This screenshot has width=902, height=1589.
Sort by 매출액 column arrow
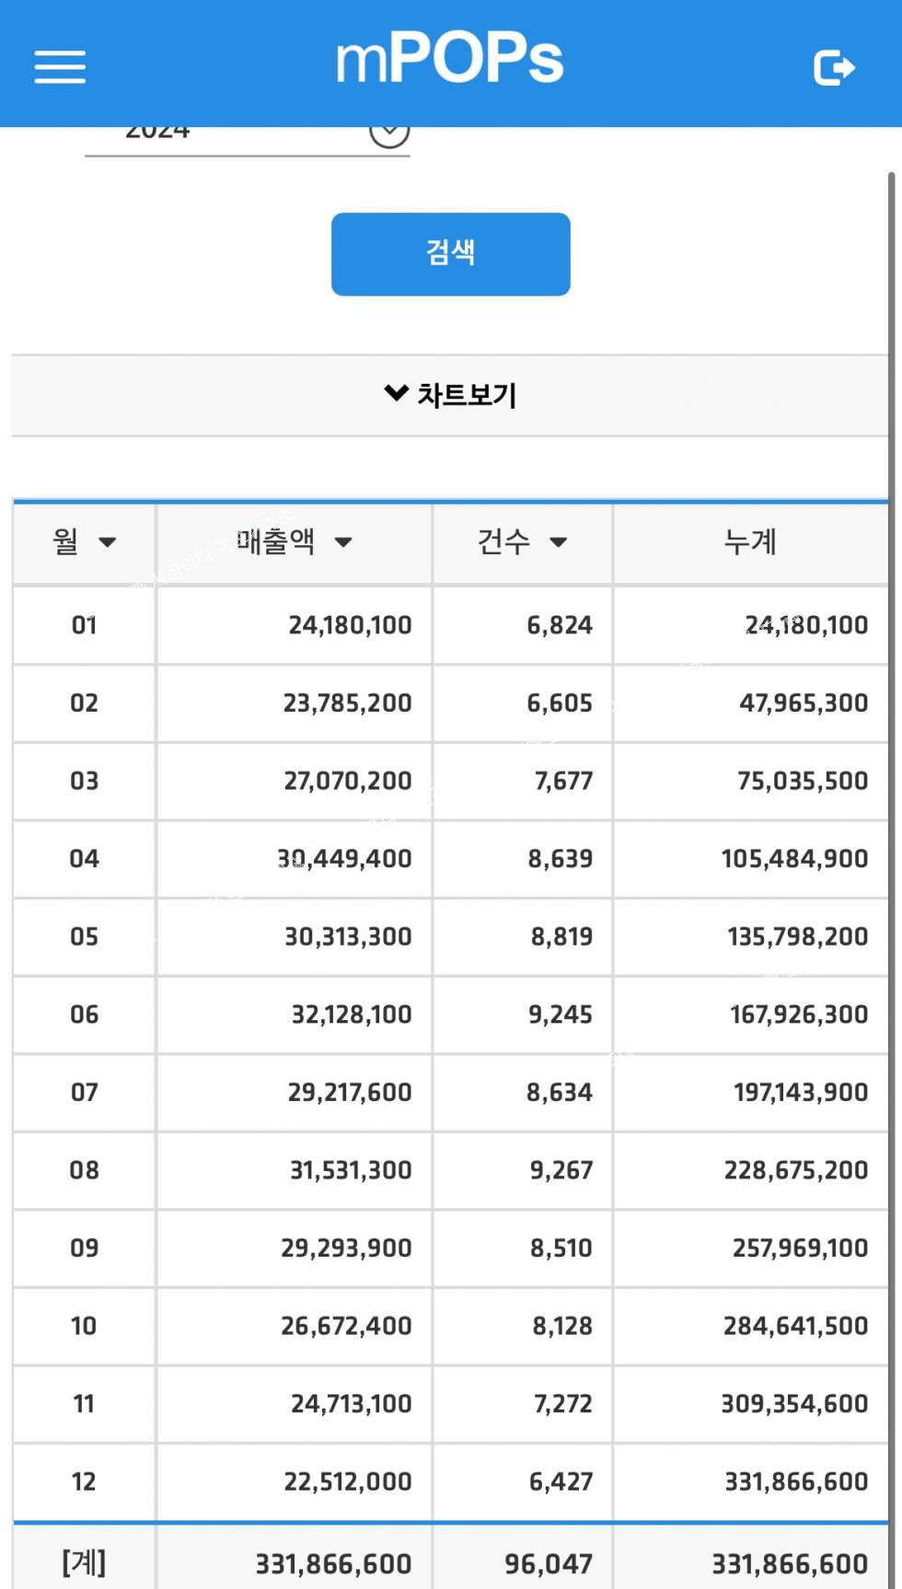tap(343, 542)
